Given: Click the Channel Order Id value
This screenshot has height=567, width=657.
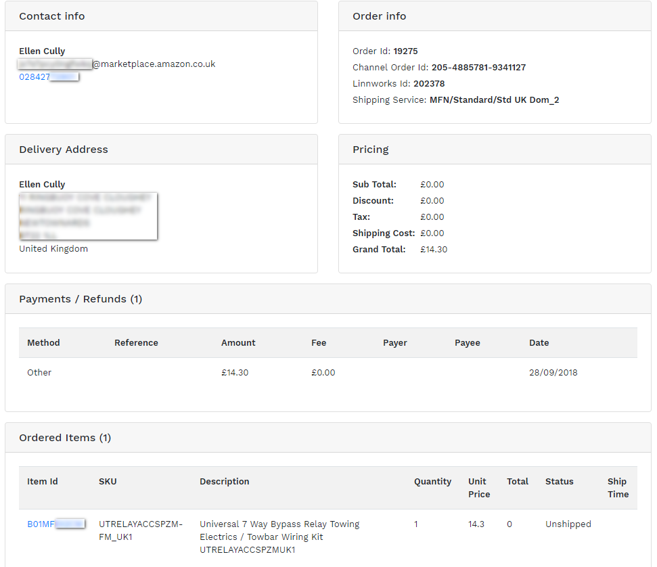Looking at the screenshot, I should 478,68.
